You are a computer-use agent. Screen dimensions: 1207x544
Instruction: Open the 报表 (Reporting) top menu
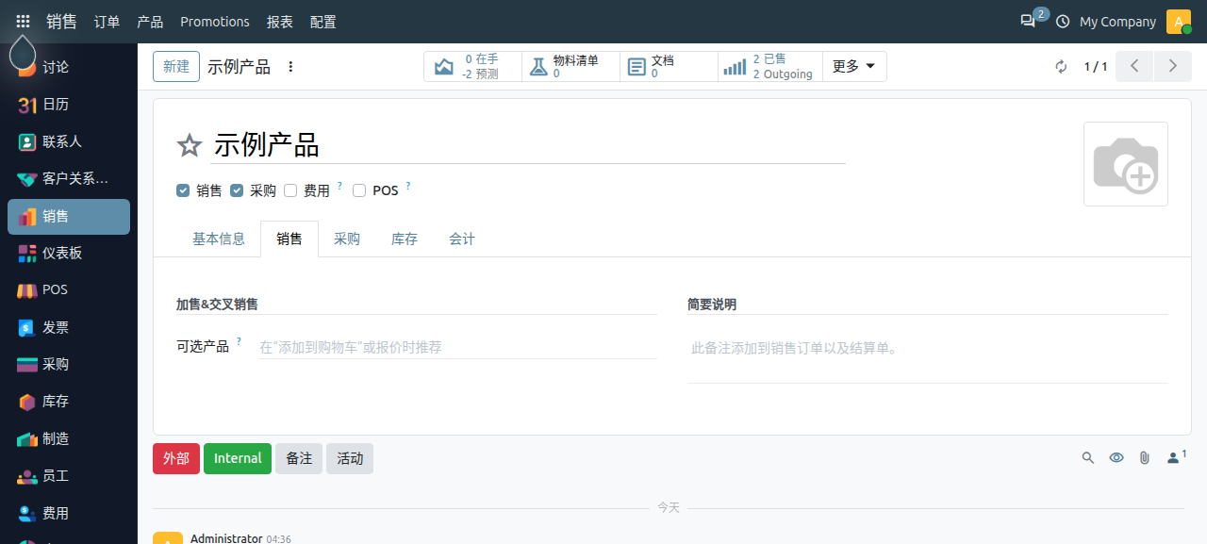pos(280,21)
